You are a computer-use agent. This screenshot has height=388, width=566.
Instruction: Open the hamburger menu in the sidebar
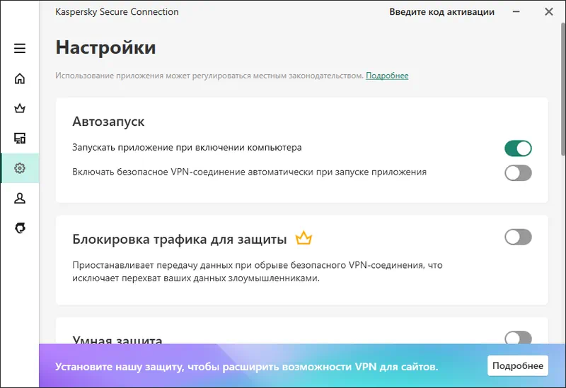pyautogui.click(x=20, y=48)
